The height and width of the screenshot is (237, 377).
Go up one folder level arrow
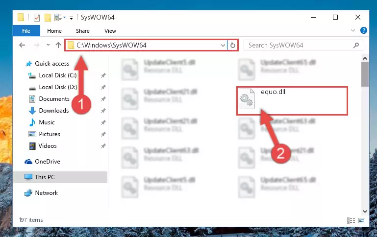[58, 45]
